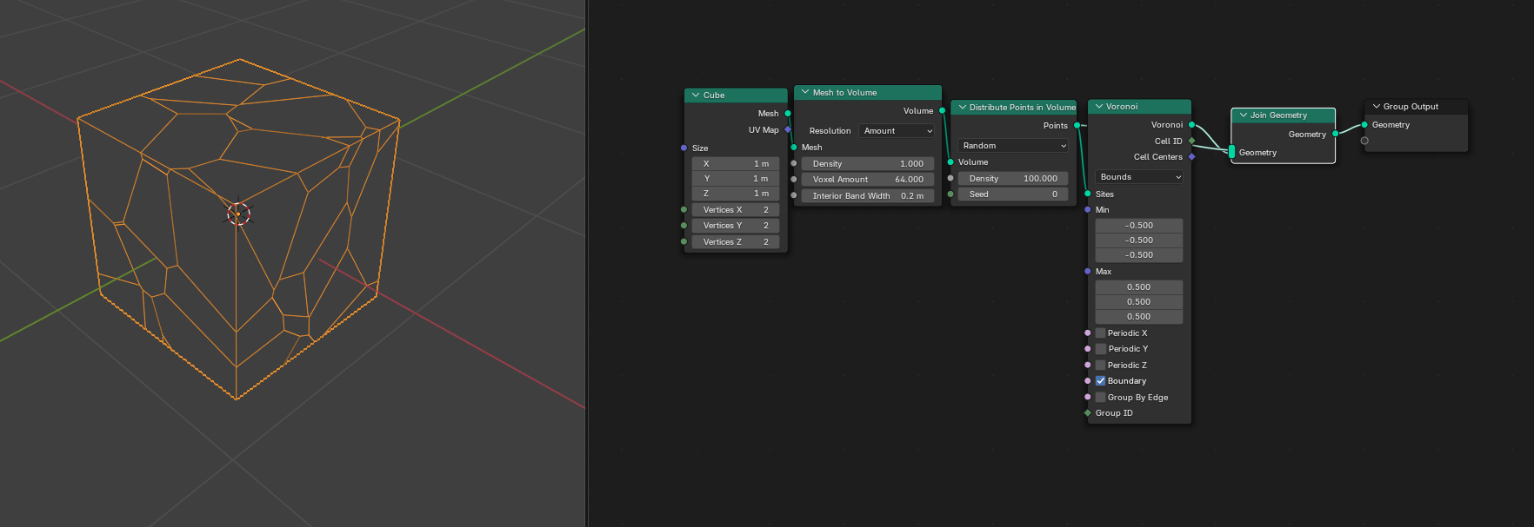Click the Sites input socket

click(x=1088, y=194)
